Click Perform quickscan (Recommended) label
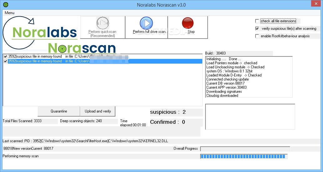The width and height of the screenshot is (323, 172). coord(102,34)
